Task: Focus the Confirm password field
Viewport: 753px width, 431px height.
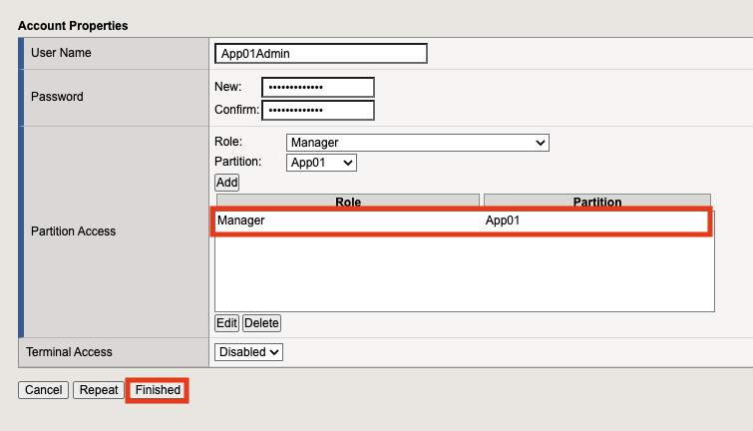Action: click(x=318, y=110)
